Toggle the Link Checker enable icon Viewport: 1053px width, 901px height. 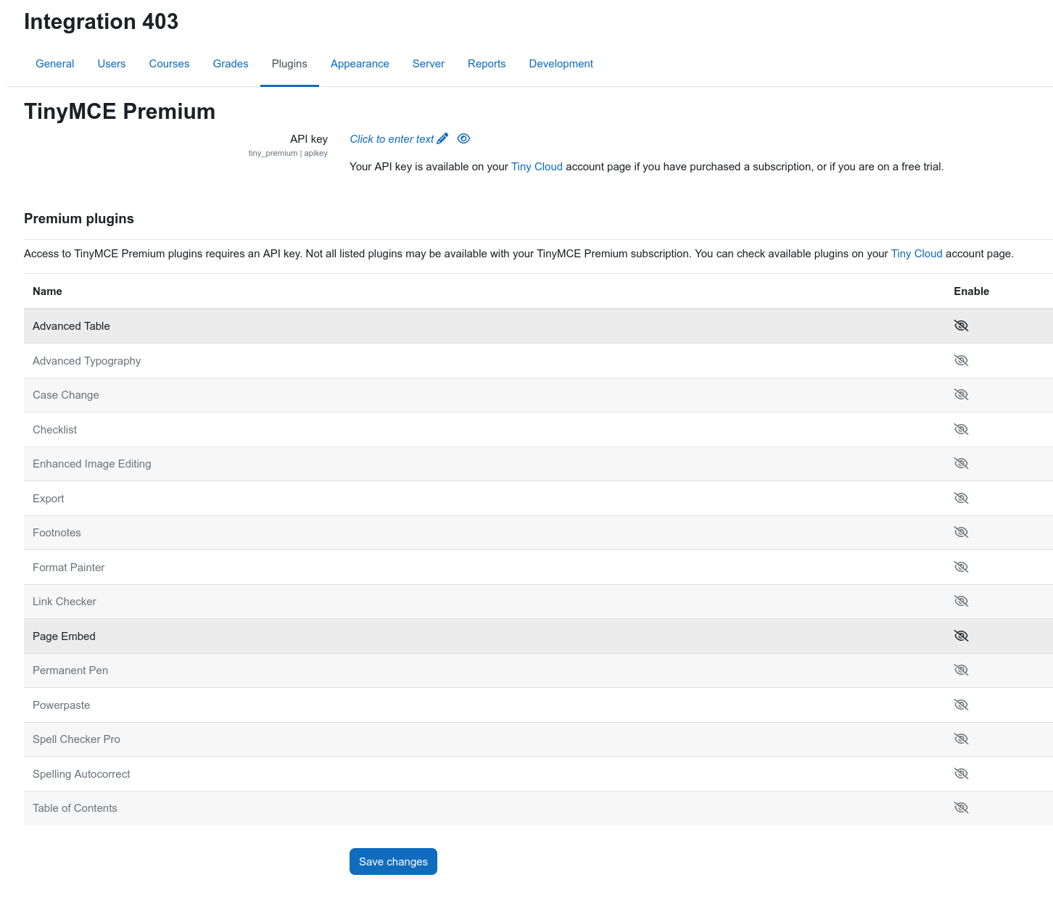pos(961,601)
